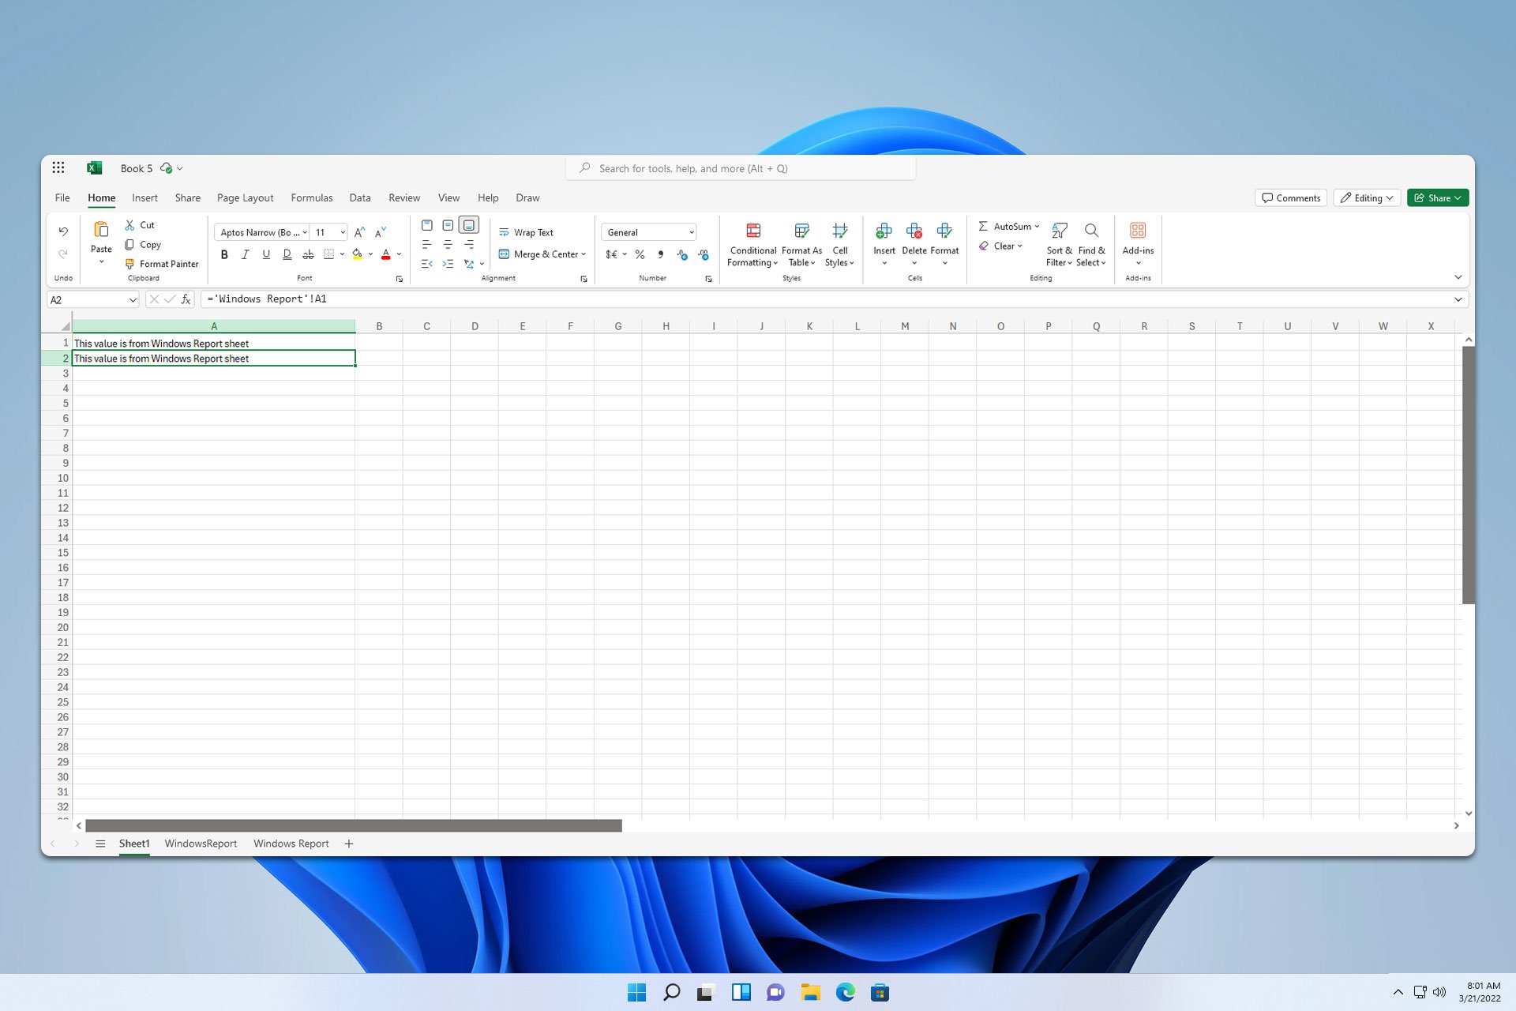
Task: Expand the formula bar
Action: pos(1458,299)
